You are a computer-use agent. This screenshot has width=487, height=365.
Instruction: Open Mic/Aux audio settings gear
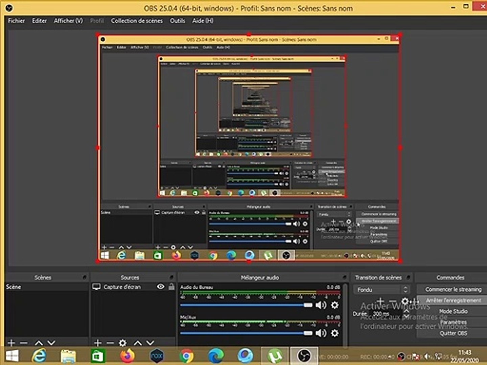click(x=334, y=333)
